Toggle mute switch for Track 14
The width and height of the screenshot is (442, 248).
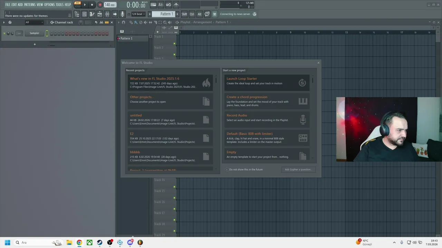pyautogui.click(x=174, y=187)
